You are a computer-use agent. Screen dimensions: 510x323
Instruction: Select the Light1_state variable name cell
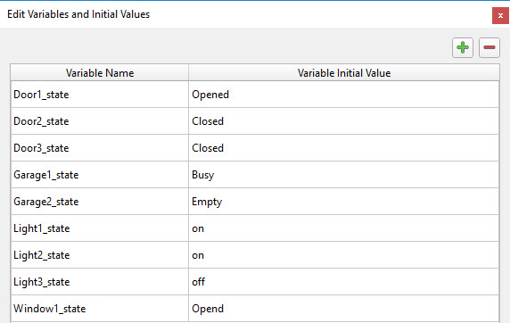tap(100, 228)
